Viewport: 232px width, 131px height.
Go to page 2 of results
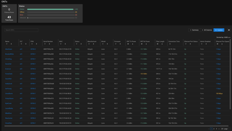[x=214, y=129]
